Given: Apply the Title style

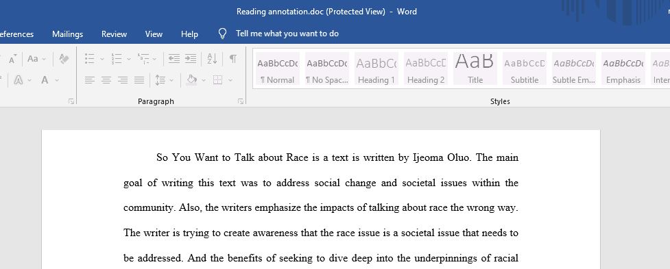Looking at the screenshot, I should (x=475, y=68).
